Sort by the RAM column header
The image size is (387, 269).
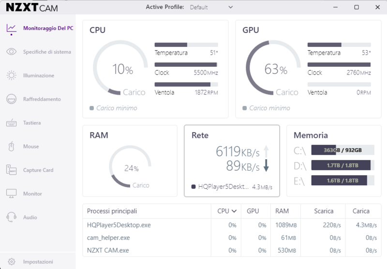coord(282,211)
